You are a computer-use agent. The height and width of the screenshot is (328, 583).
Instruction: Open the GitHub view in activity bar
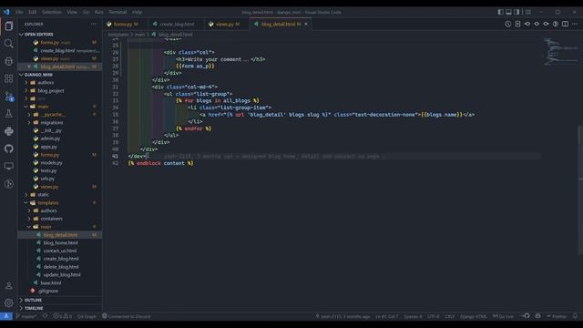pos(9,149)
